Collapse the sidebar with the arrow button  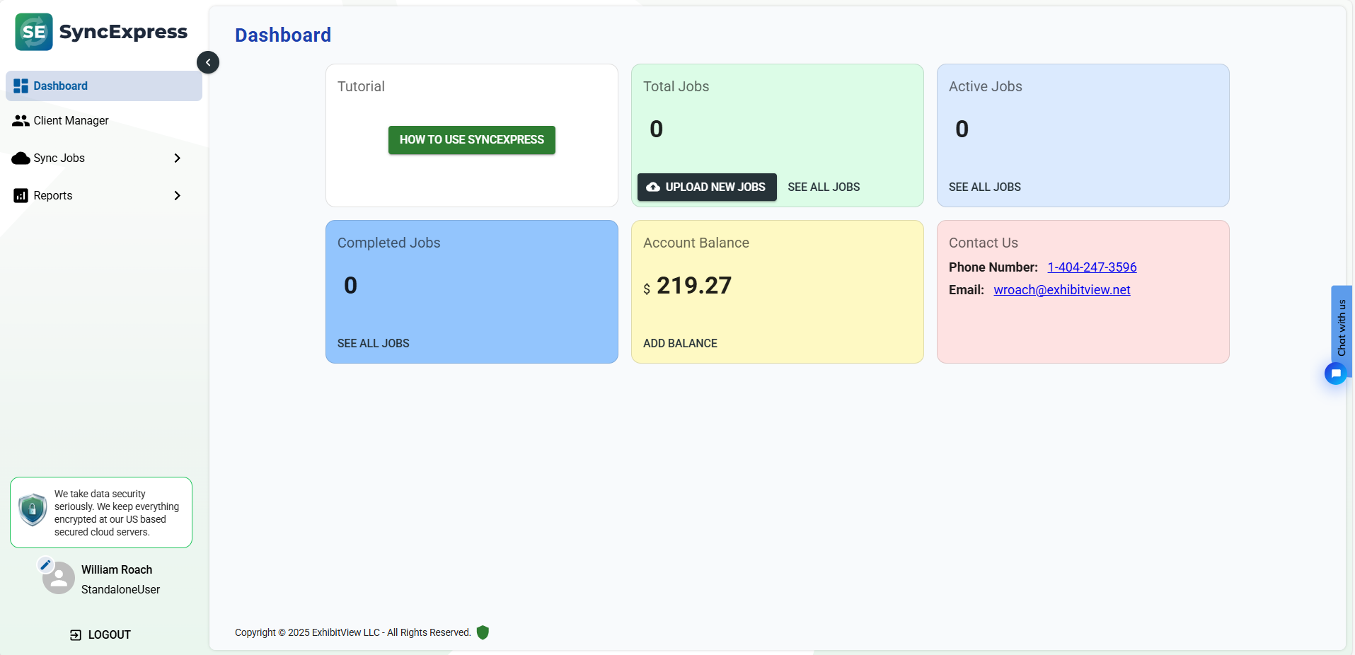click(x=208, y=62)
